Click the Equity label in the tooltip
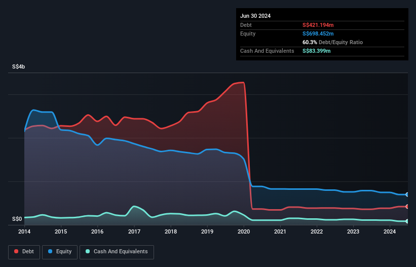416x267 pixels. click(x=248, y=34)
